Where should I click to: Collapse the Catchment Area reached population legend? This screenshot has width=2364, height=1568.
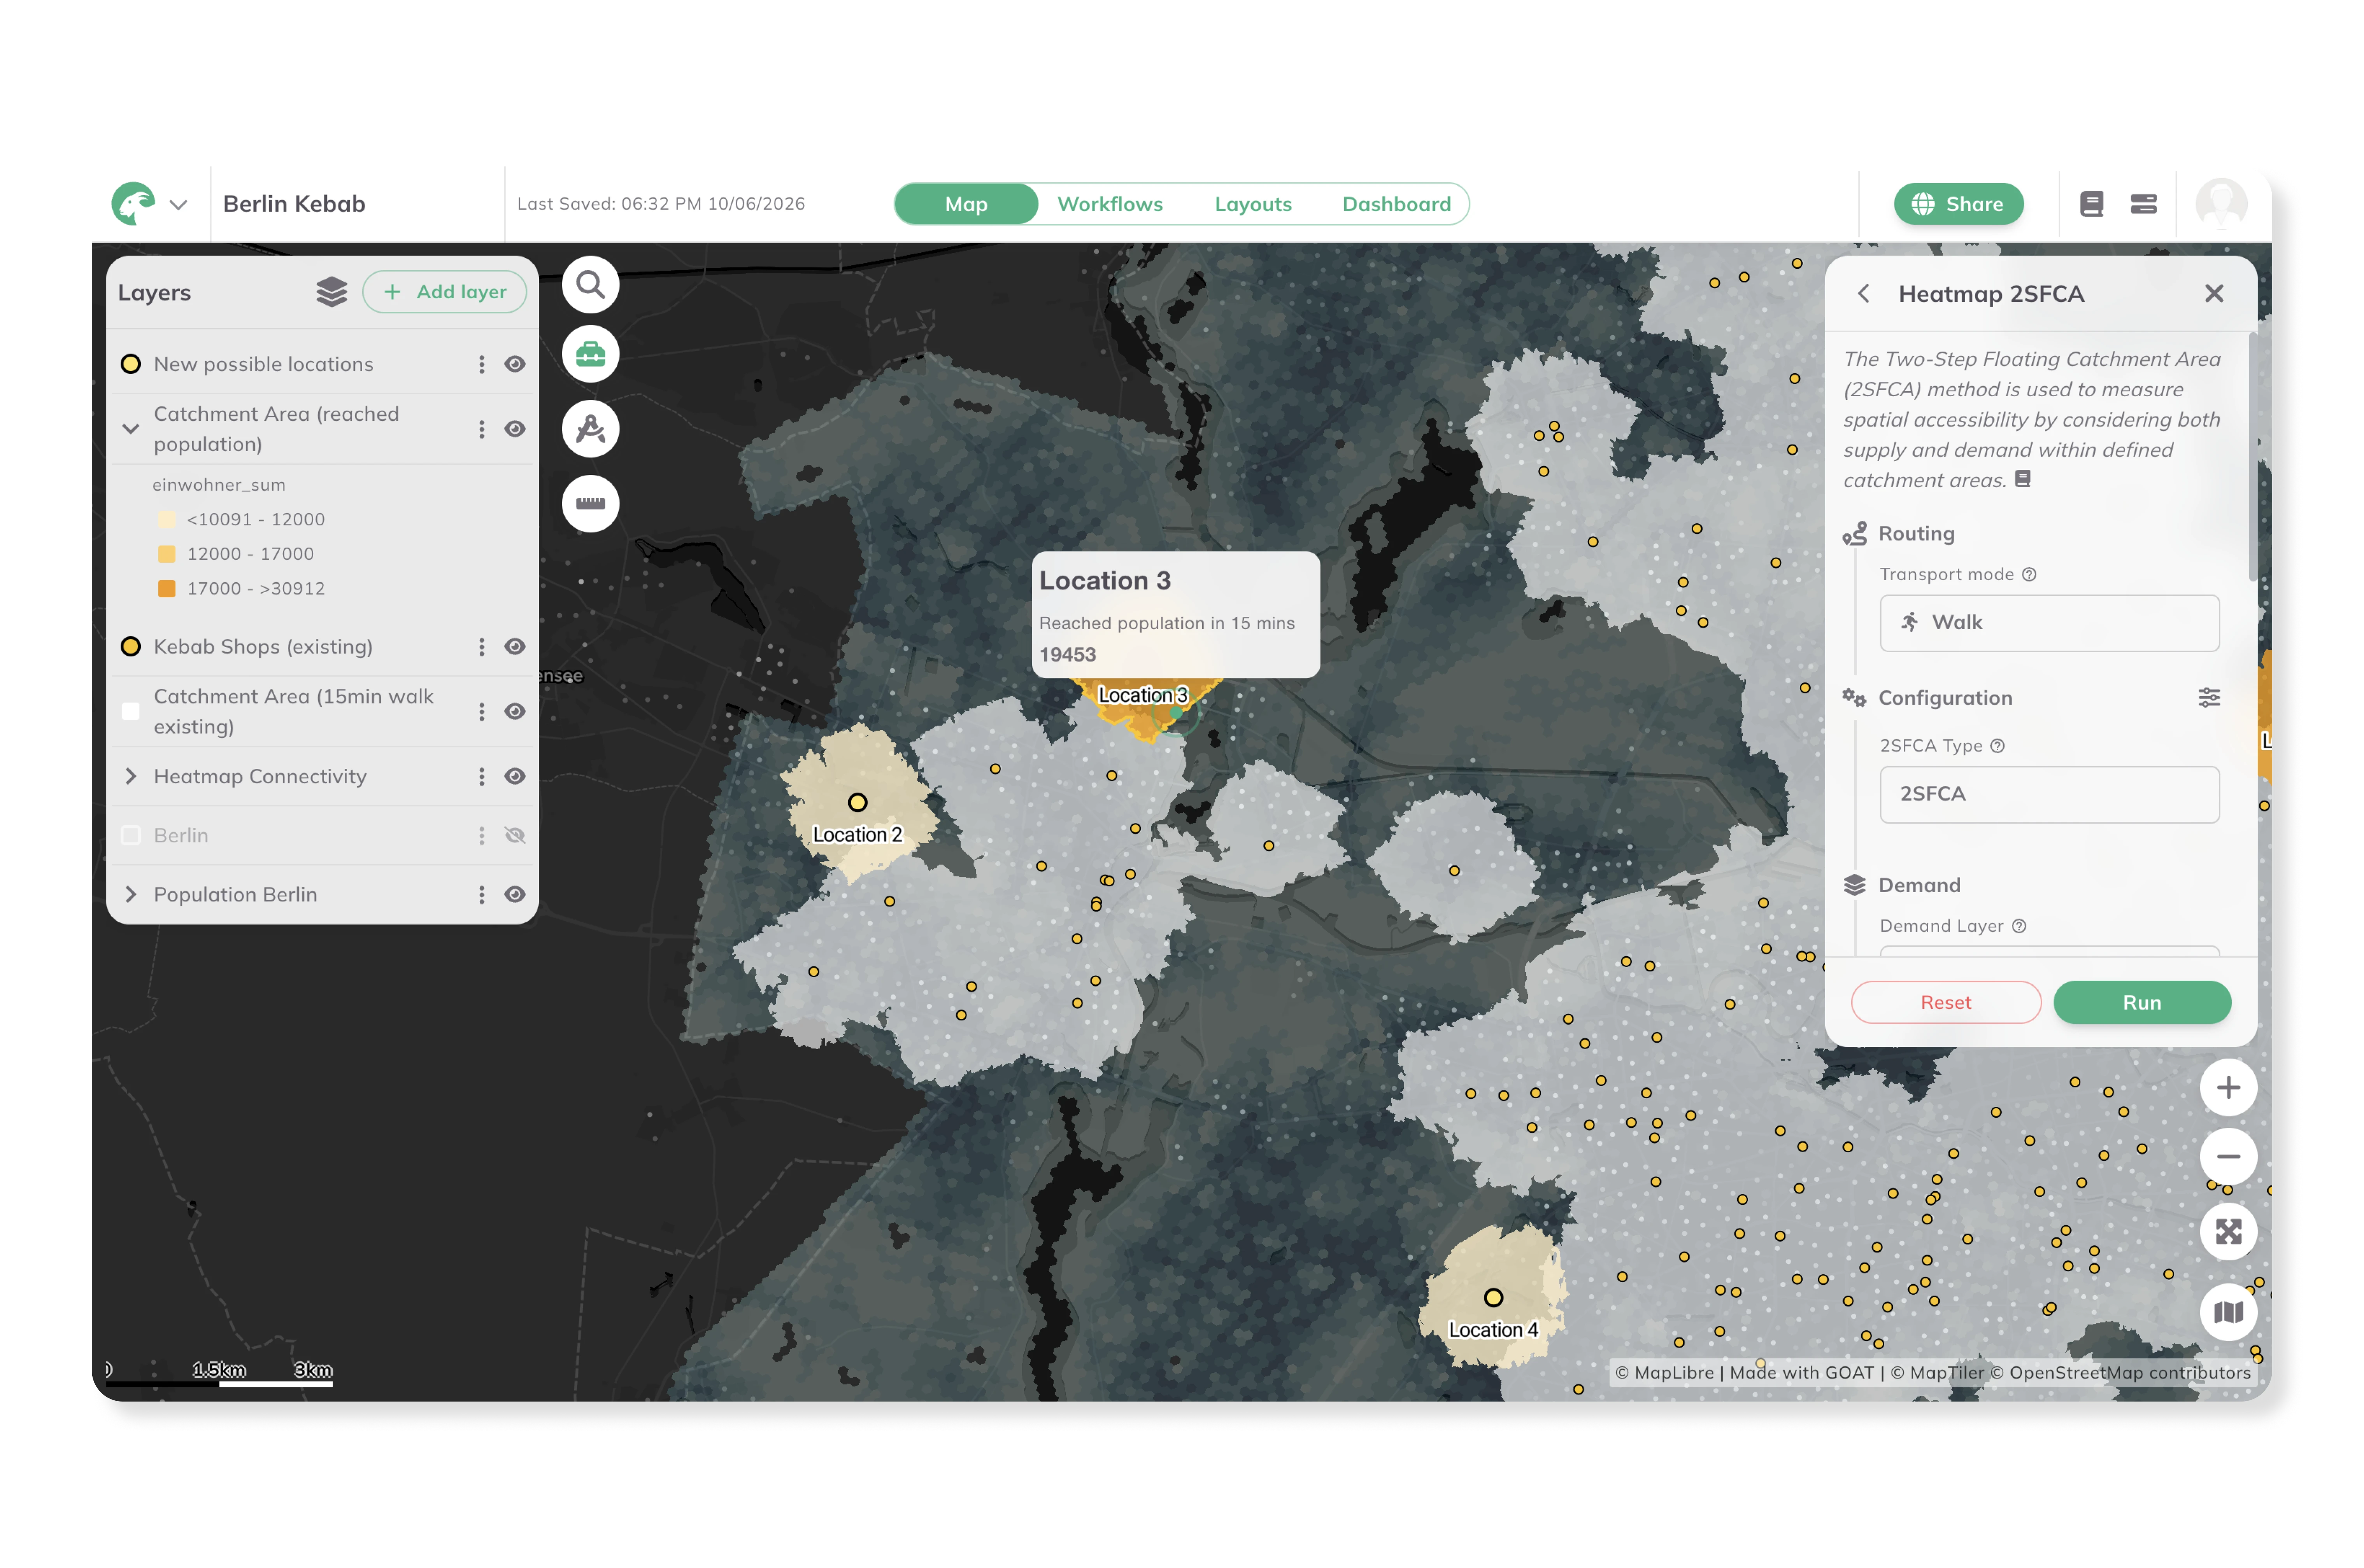point(130,429)
